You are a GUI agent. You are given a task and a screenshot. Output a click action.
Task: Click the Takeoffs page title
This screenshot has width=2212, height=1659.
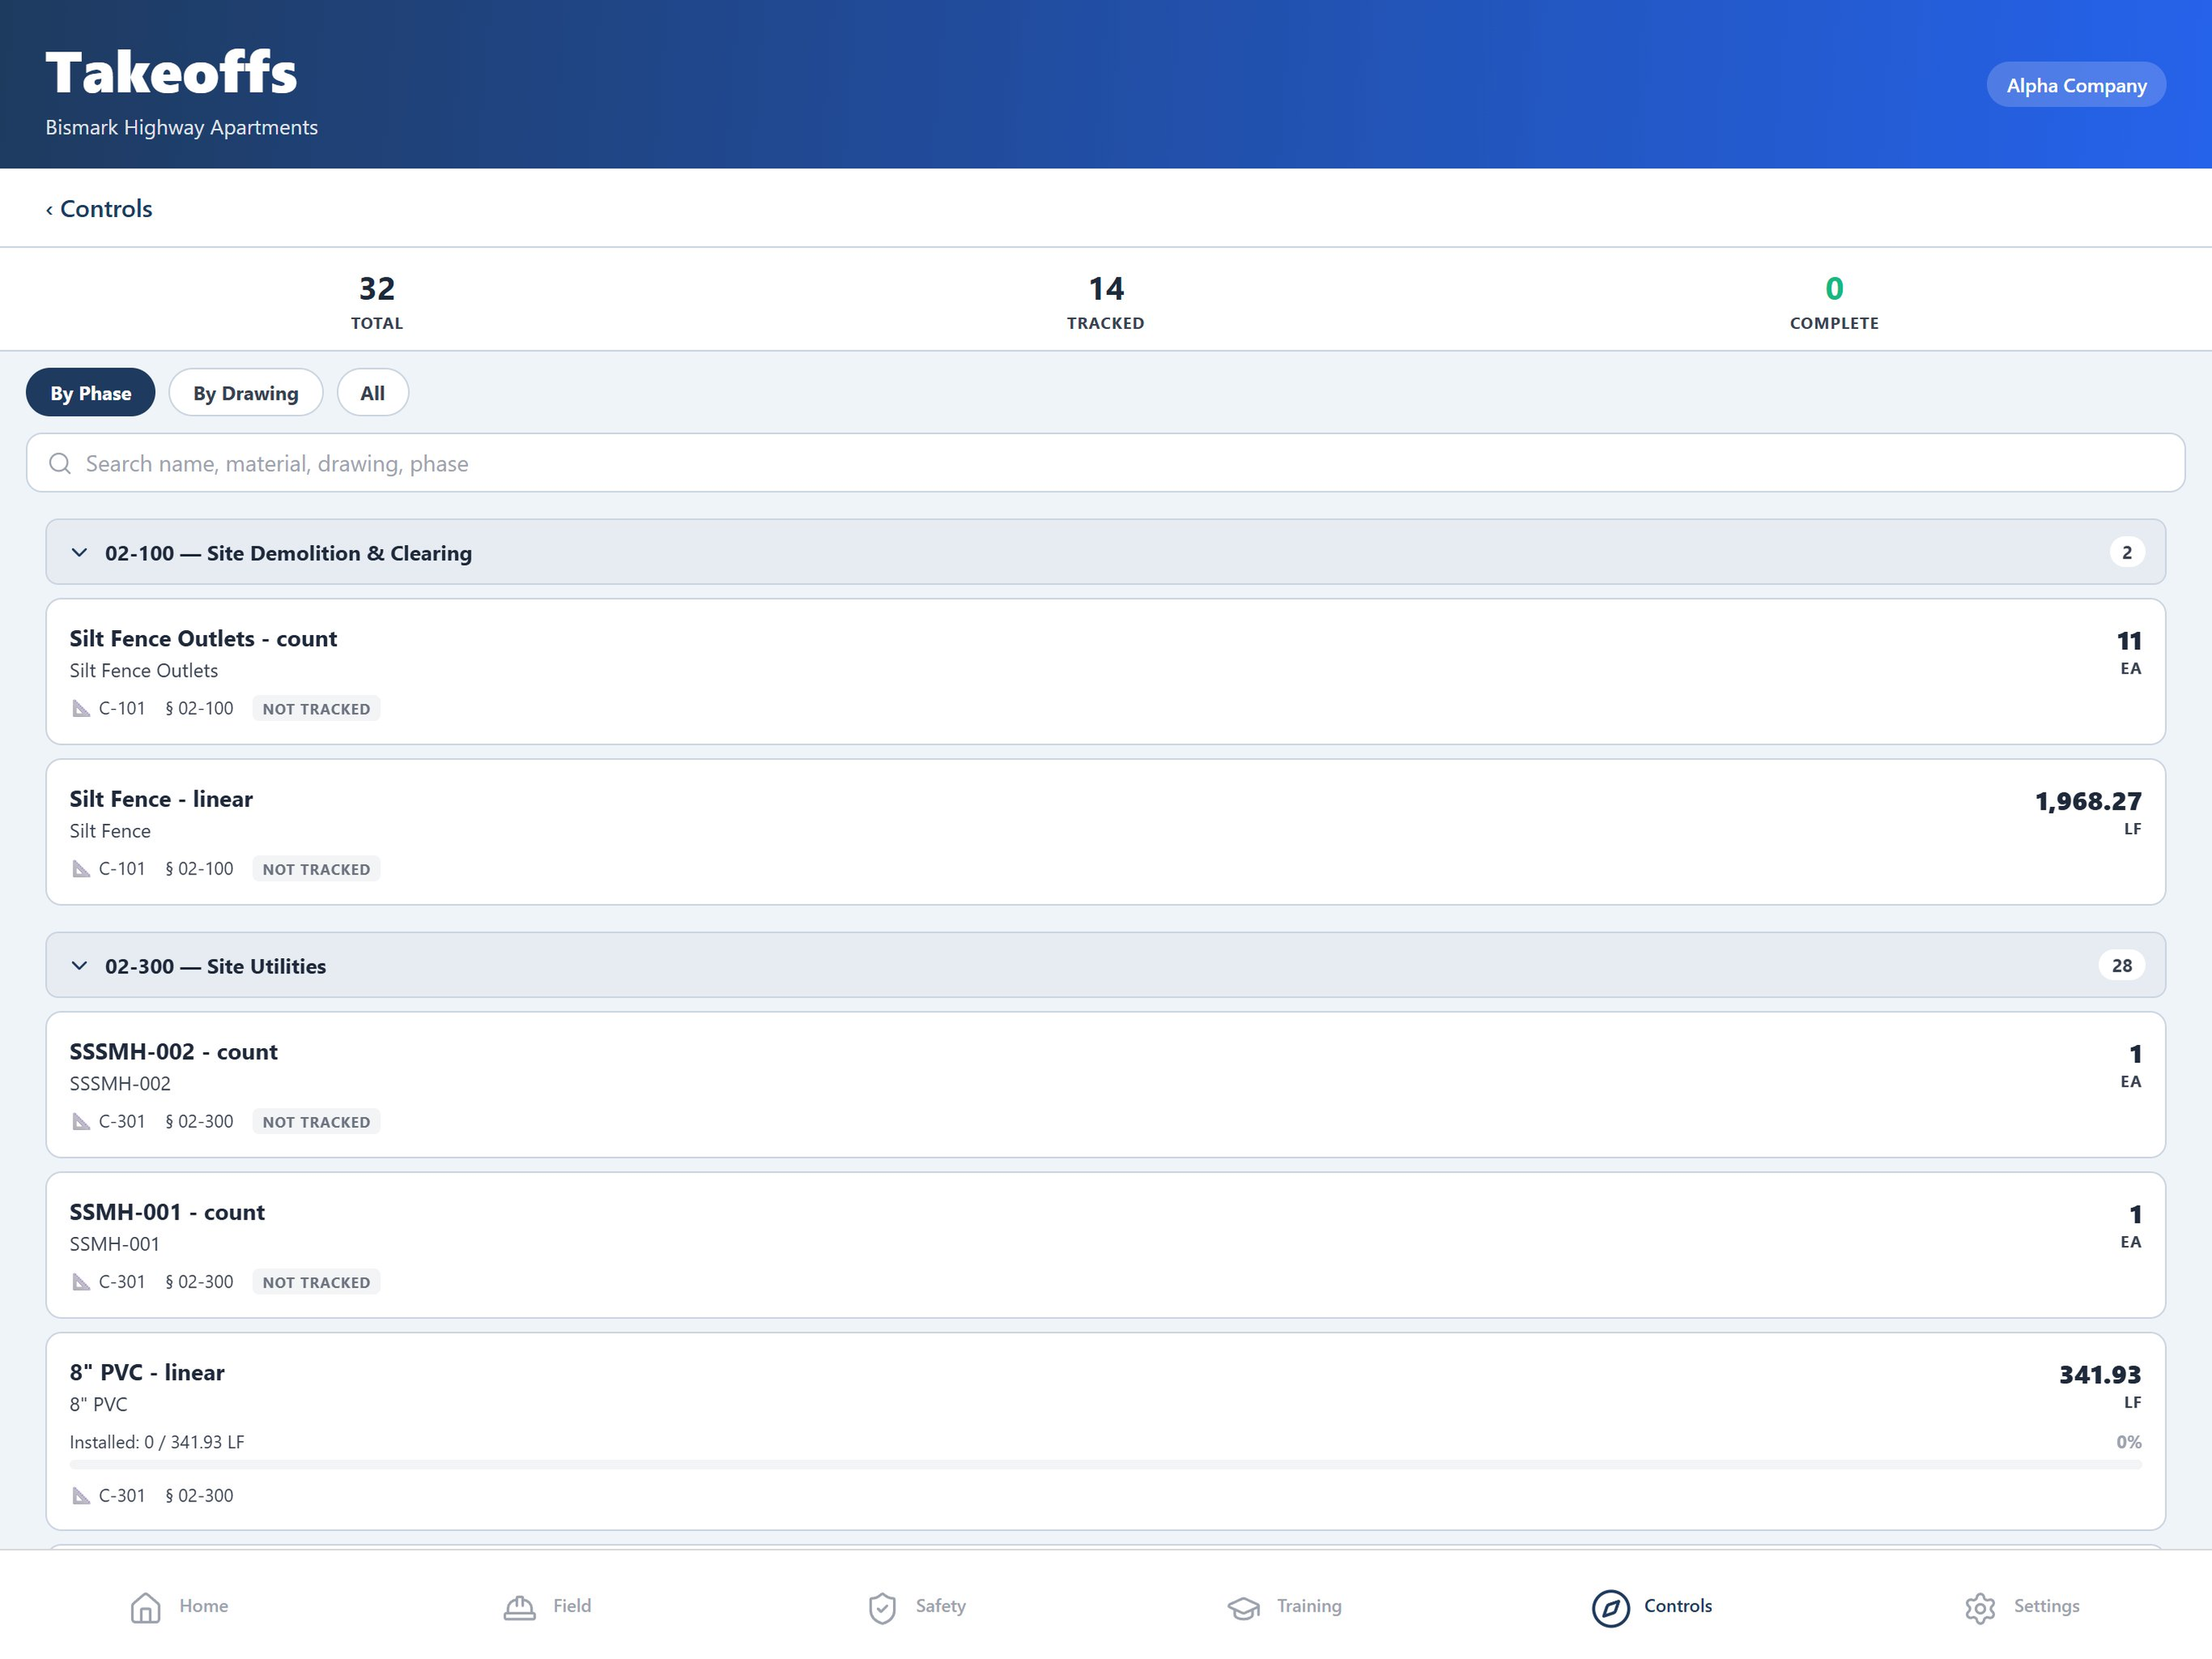point(171,73)
